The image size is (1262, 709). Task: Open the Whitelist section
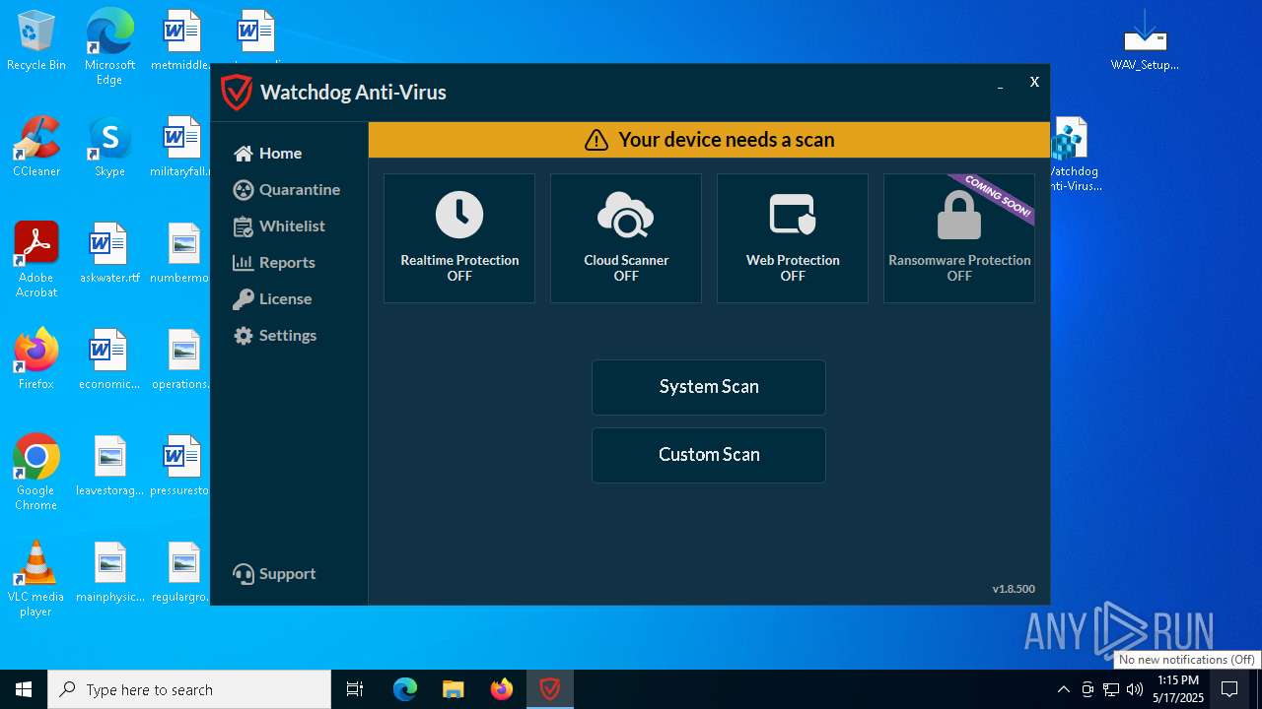(x=279, y=226)
